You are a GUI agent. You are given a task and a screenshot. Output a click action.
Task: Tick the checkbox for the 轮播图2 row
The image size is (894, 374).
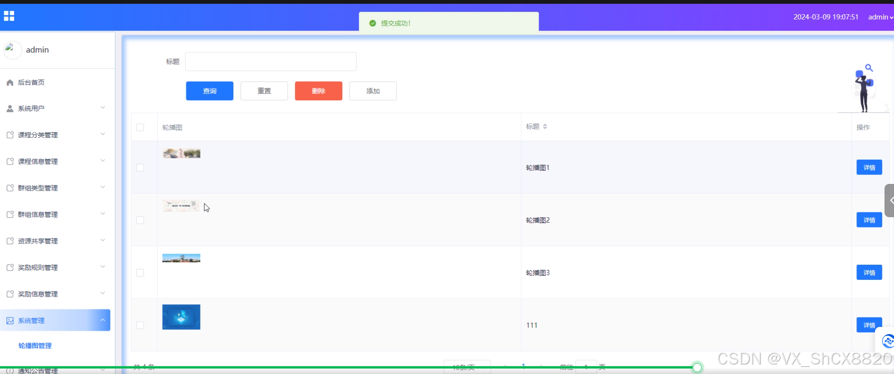pos(140,221)
